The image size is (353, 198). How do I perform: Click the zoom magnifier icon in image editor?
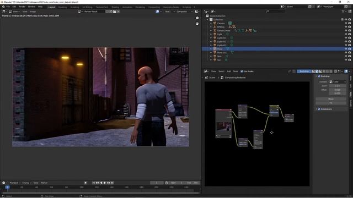[197, 18]
